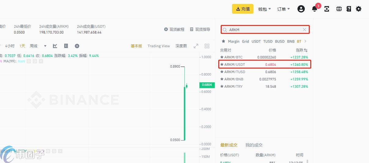Image resolution: width=369 pixels, height=163 pixels.
Task: Open the 我的成交 my trades tab
Action: (x=254, y=145)
